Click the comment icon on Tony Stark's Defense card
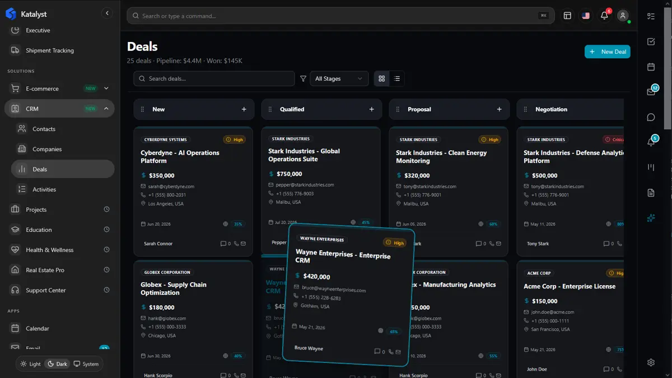 pyautogui.click(x=606, y=244)
